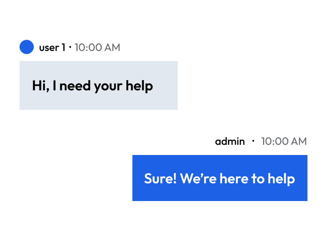Click the word "help" in the blue bubble

(281, 178)
